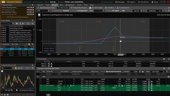This screenshot has height=96, width=170.
Task: Open the Probability Analysis tab
Action: click(x=79, y=8)
